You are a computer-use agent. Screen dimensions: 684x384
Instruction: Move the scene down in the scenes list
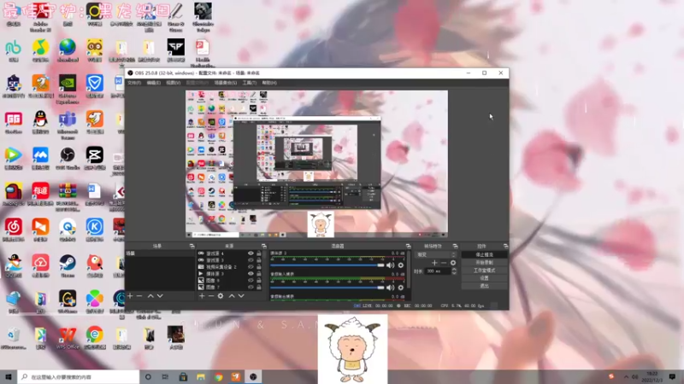(160, 296)
